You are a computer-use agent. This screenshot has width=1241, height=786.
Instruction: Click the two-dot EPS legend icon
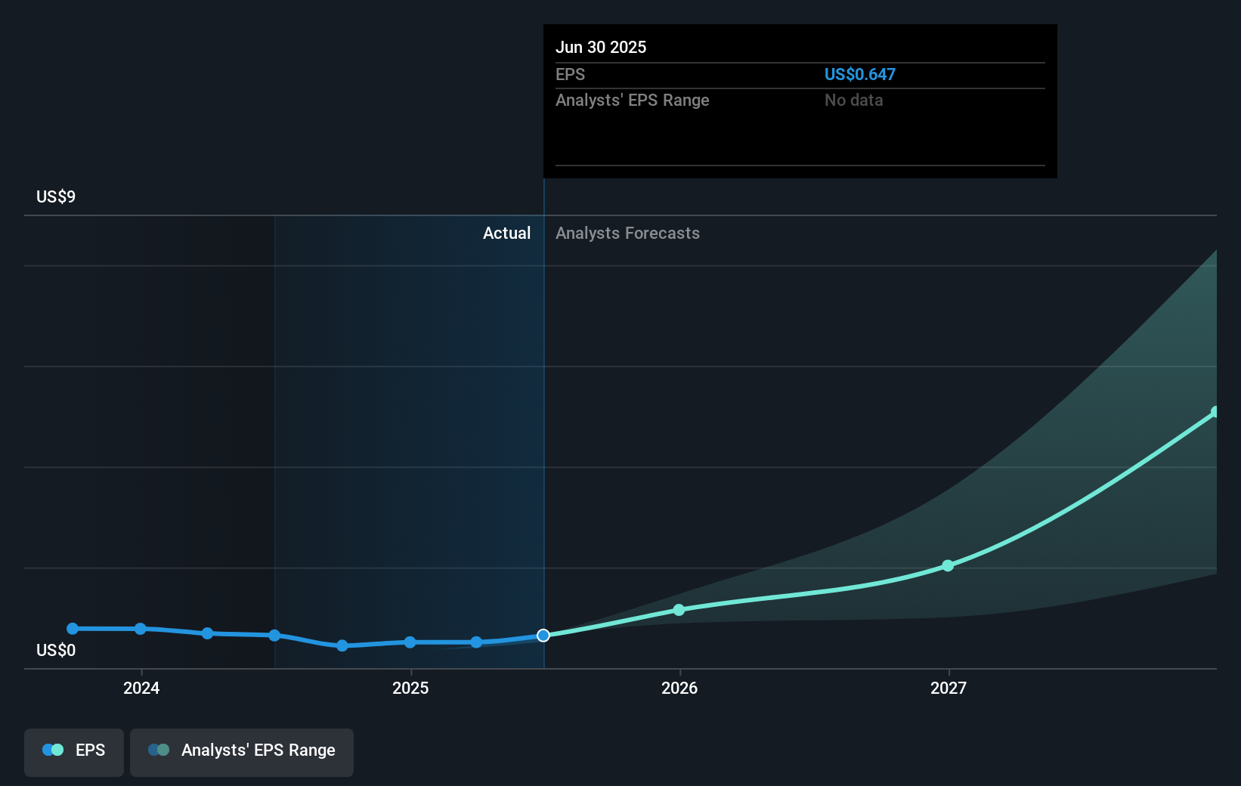pos(53,750)
